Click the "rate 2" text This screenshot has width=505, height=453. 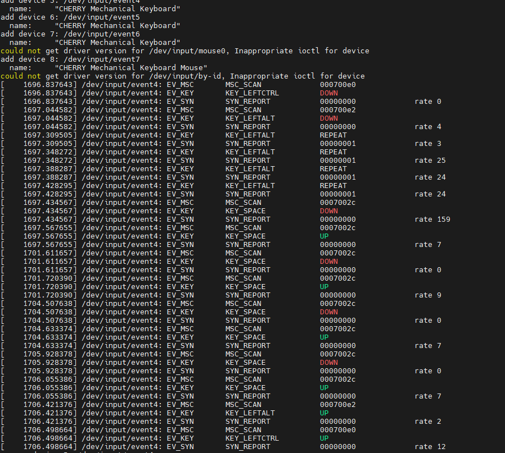click(x=428, y=422)
